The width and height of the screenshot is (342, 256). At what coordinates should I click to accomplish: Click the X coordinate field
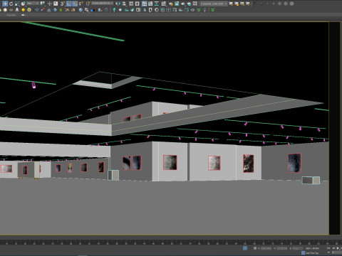[x=266, y=248]
